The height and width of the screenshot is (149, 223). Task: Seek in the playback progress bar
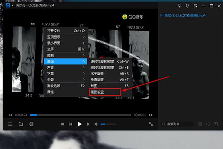click(81, 115)
